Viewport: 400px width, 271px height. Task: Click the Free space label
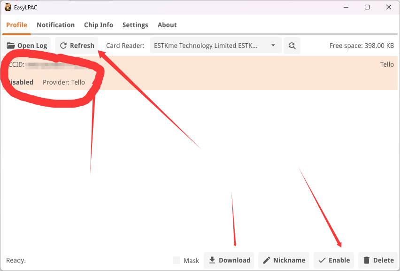point(362,46)
